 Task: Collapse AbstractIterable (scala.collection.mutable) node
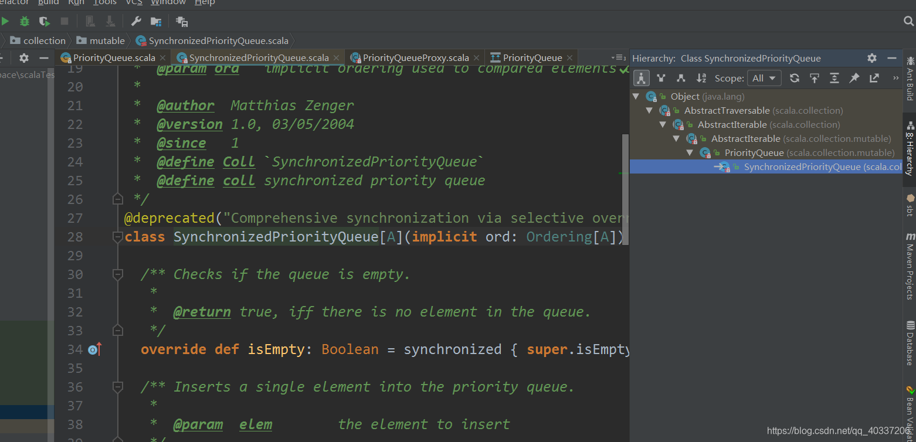677,138
